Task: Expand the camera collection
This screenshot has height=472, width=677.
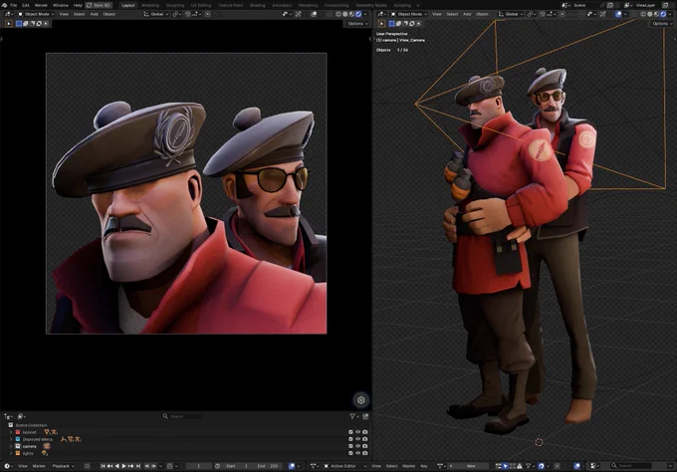Action: [x=11, y=446]
